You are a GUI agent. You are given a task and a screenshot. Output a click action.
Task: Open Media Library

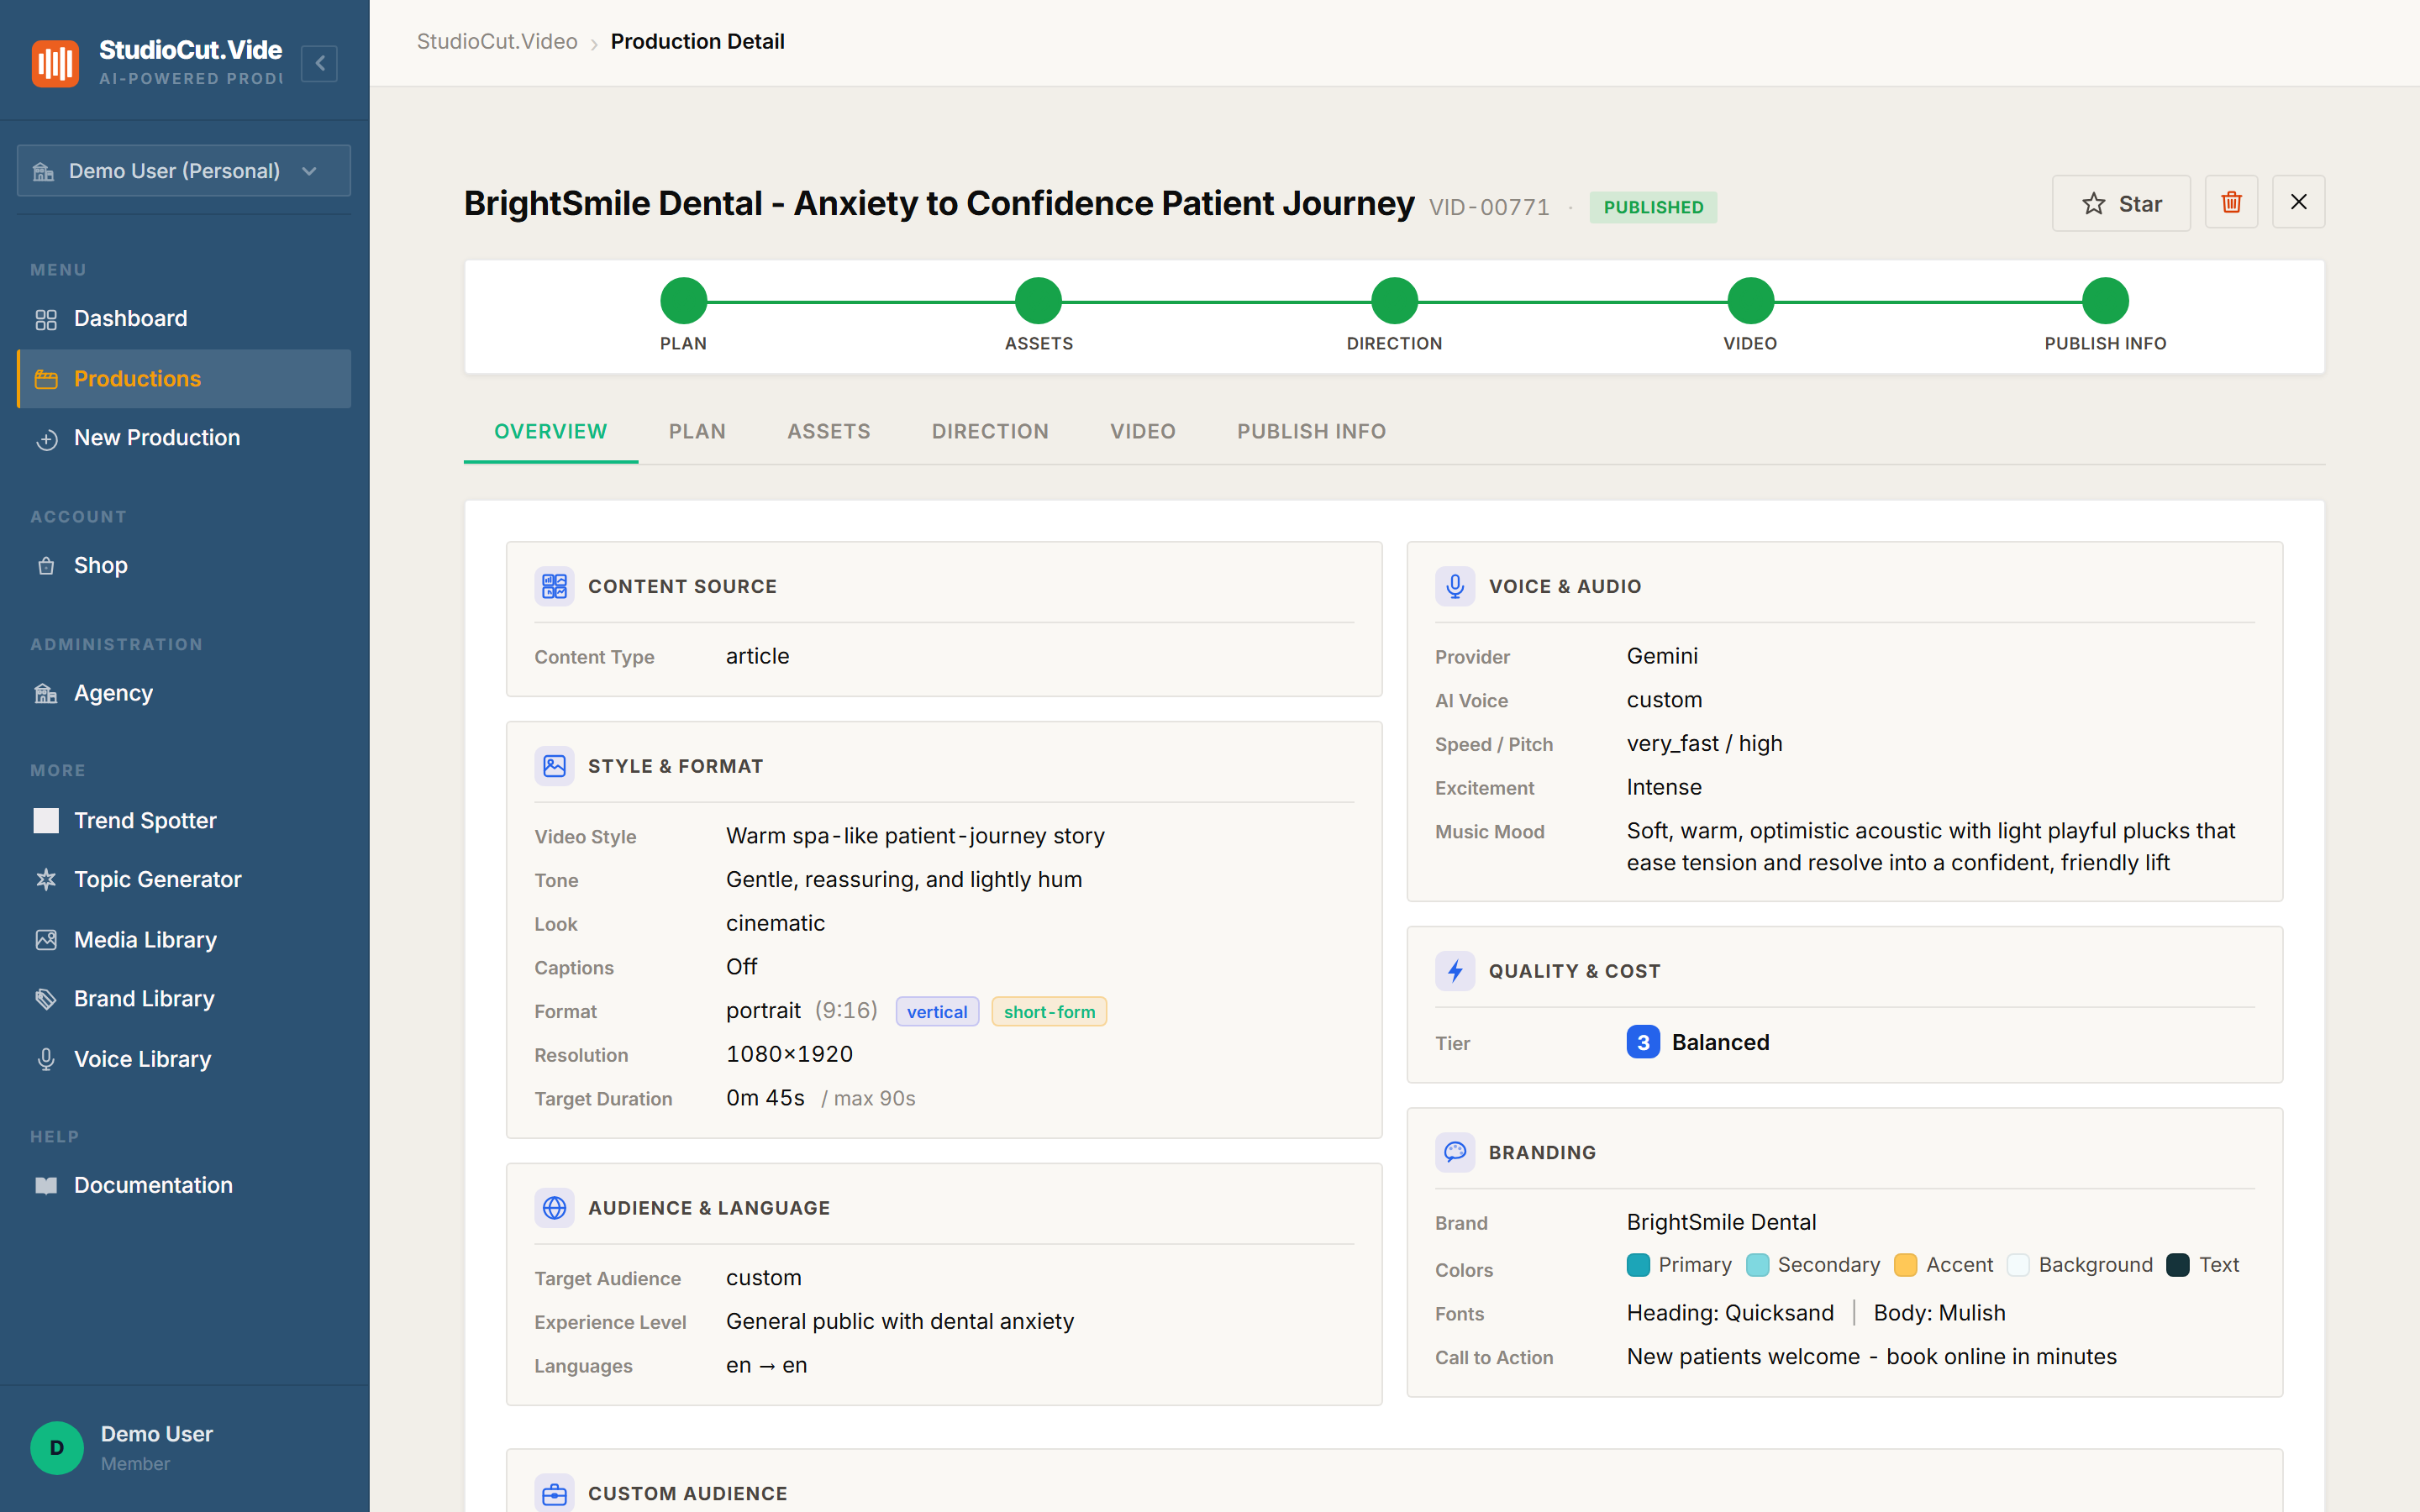(x=184, y=940)
